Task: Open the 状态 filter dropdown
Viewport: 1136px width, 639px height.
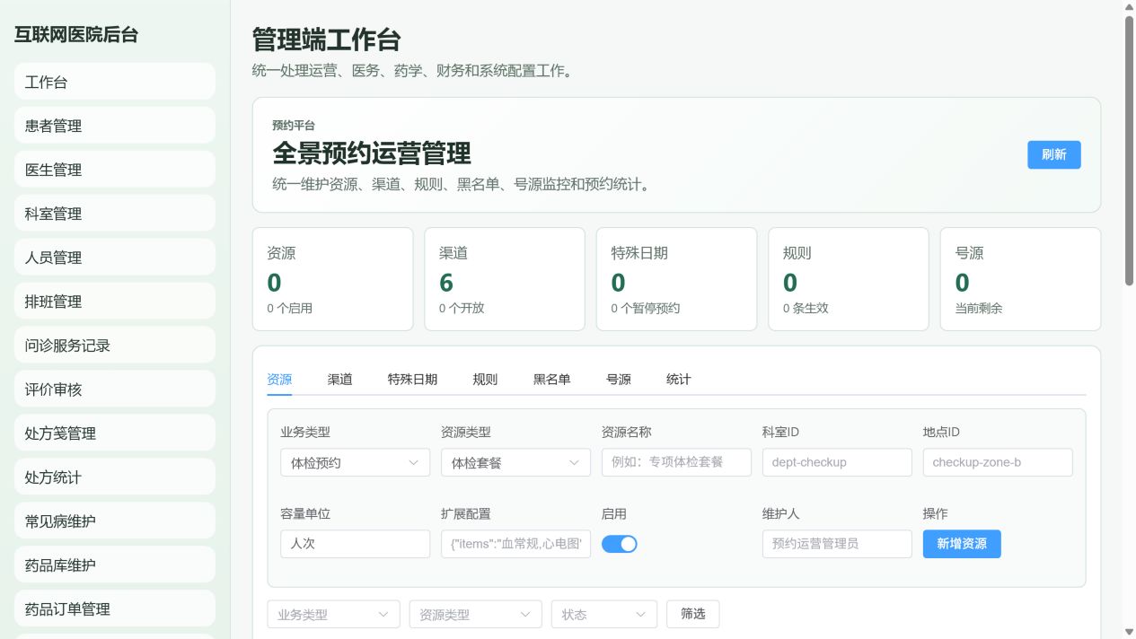Action: 604,615
